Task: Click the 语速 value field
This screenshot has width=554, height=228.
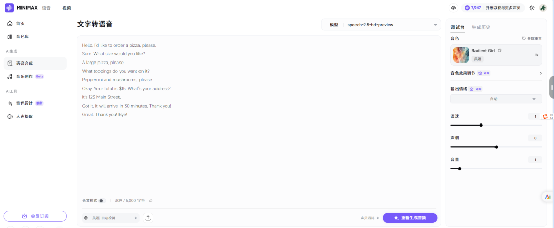Action: (535, 116)
